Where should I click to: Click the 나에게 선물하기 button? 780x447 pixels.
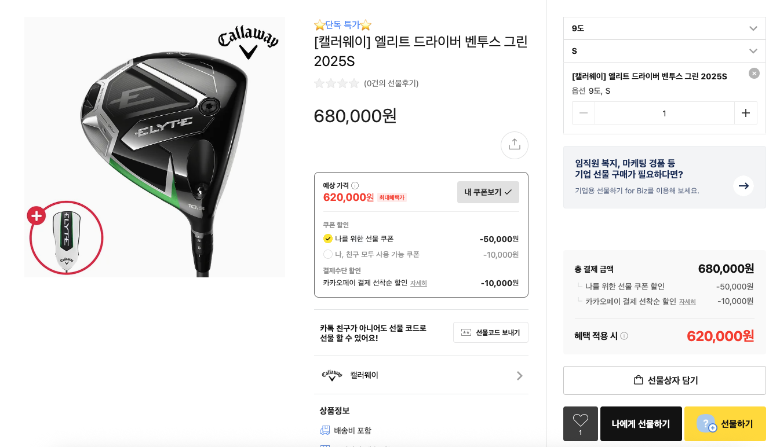pos(640,424)
